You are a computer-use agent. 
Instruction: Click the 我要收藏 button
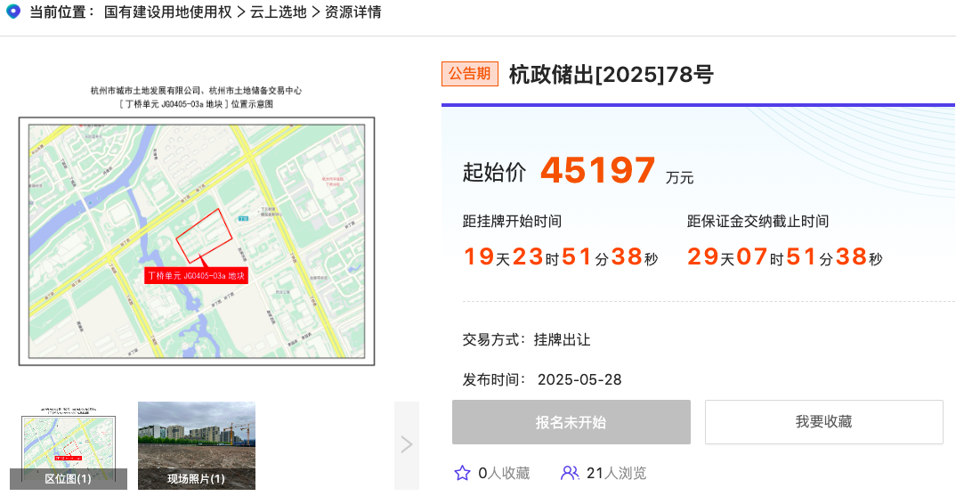click(823, 422)
